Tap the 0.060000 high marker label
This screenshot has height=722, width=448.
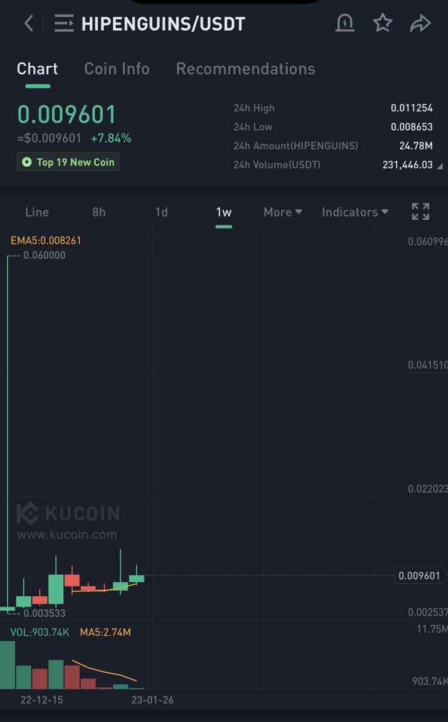point(45,255)
